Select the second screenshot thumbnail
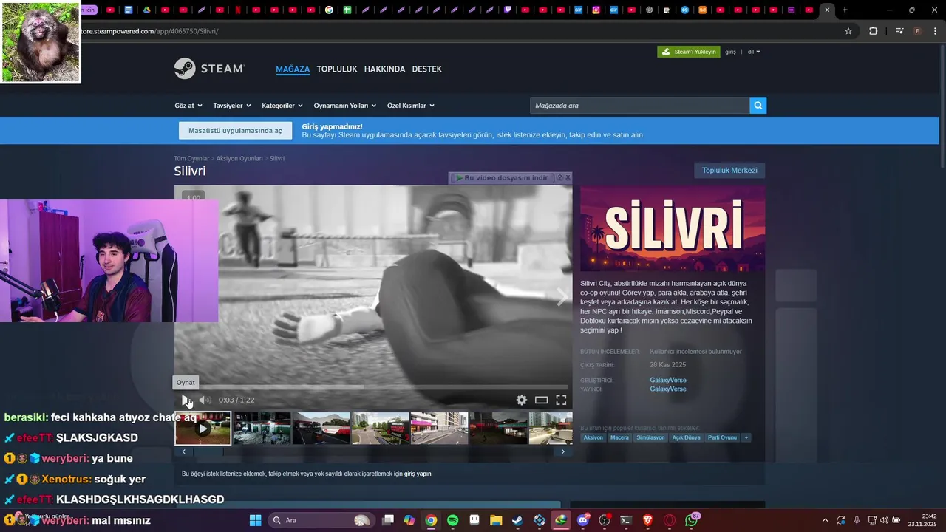The height and width of the screenshot is (532, 946). (x=262, y=429)
